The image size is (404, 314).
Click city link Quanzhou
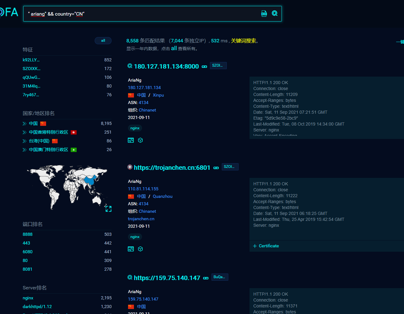pos(163,196)
